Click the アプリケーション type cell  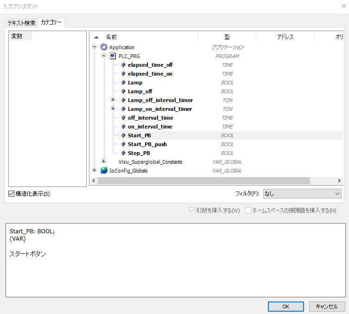[228, 47]
